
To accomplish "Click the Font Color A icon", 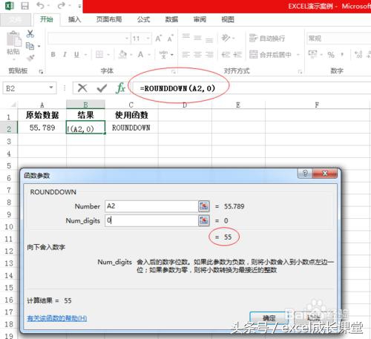I will click(x=140, y=54).
